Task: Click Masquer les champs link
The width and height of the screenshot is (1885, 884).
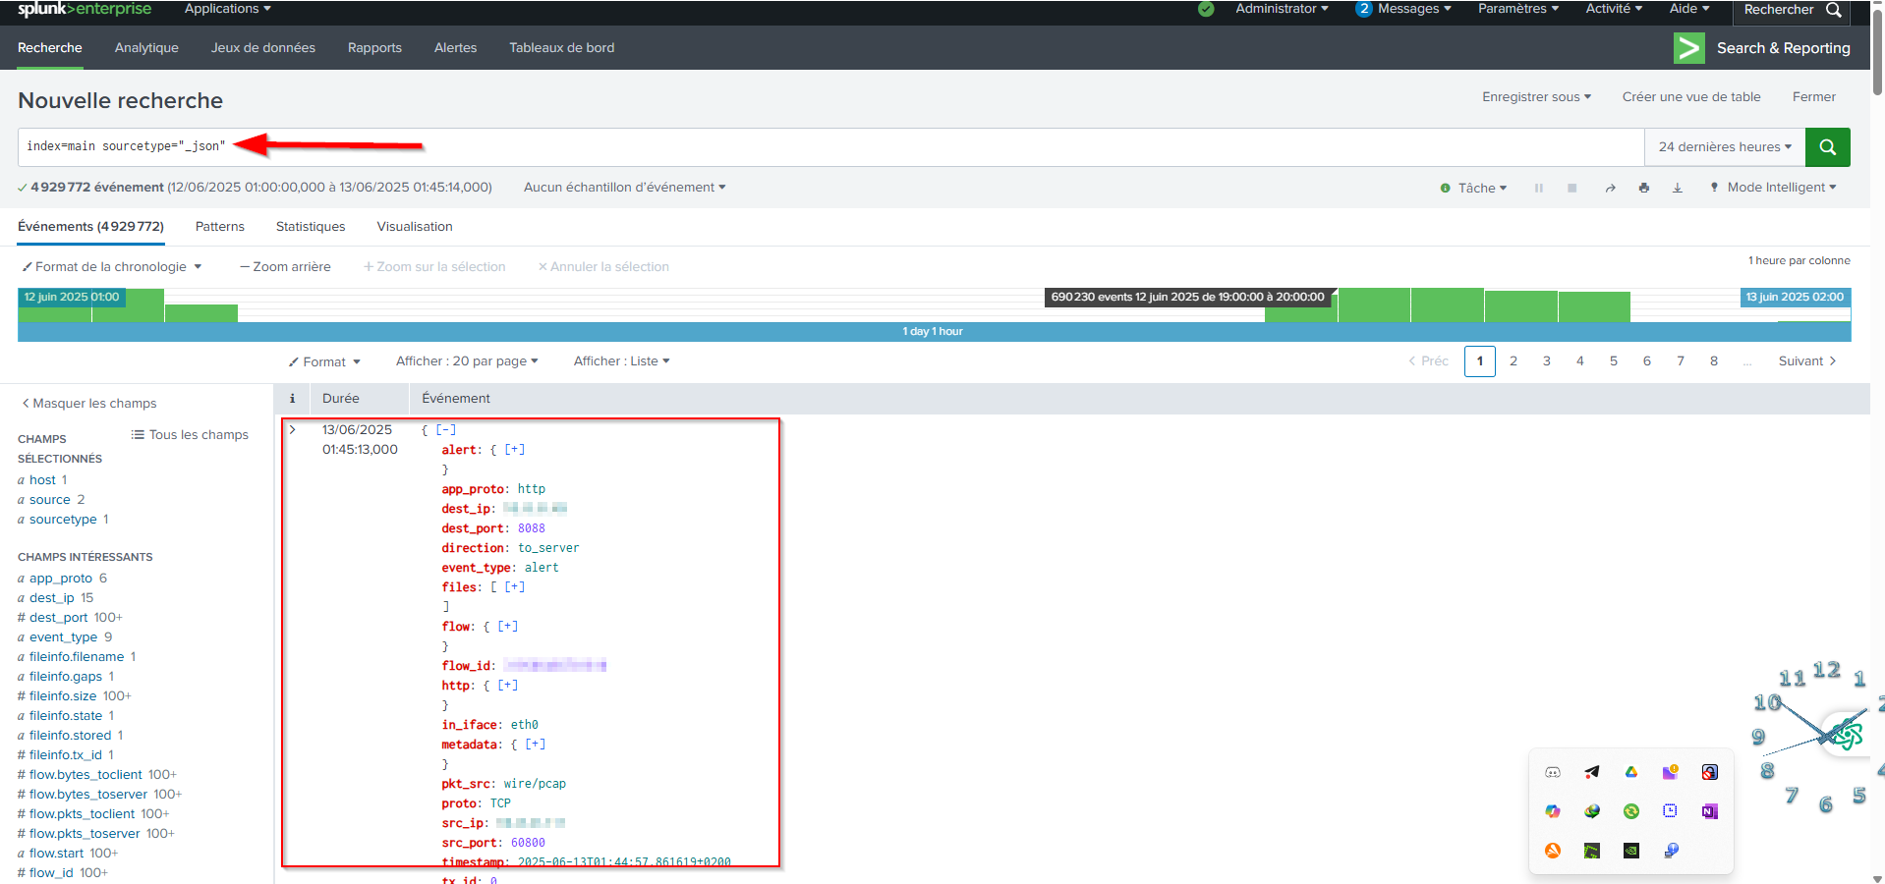Action: [89, 403]
